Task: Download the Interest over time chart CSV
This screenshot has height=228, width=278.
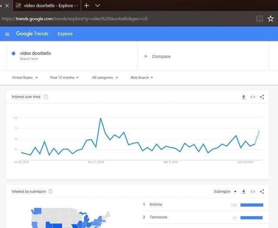Action: pyautogui.click(x=244, y=97)
